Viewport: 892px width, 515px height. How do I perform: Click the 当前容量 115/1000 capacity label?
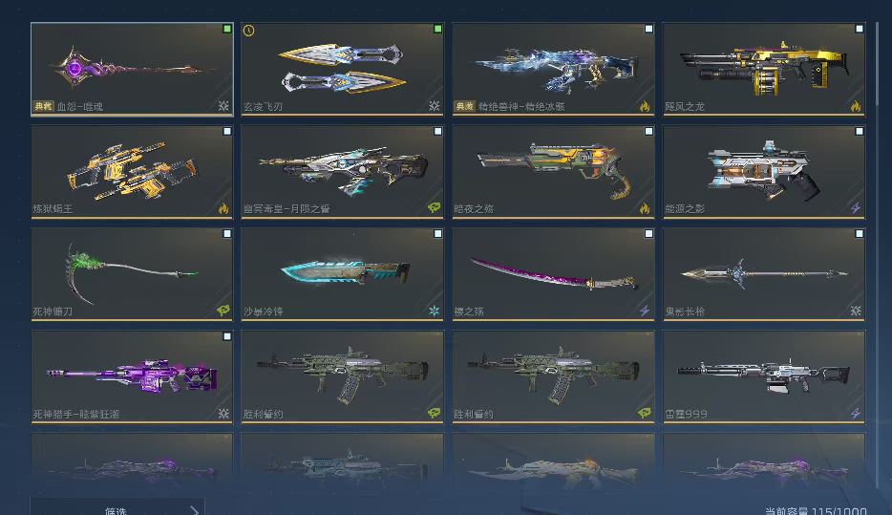[816, 510]
